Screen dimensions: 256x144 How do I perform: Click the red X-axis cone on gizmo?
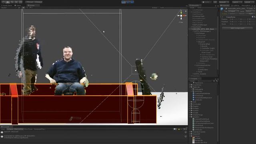(184, 16)
